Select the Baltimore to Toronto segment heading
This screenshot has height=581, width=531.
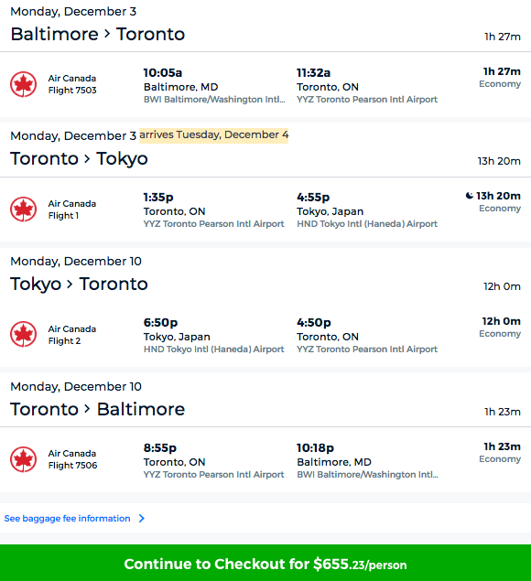98,34
